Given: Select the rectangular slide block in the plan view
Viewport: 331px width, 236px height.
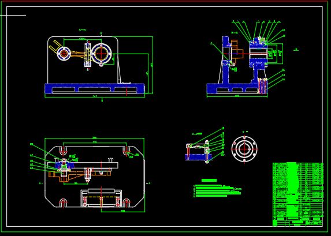Looking at the screenshot, I should (101, 198).
